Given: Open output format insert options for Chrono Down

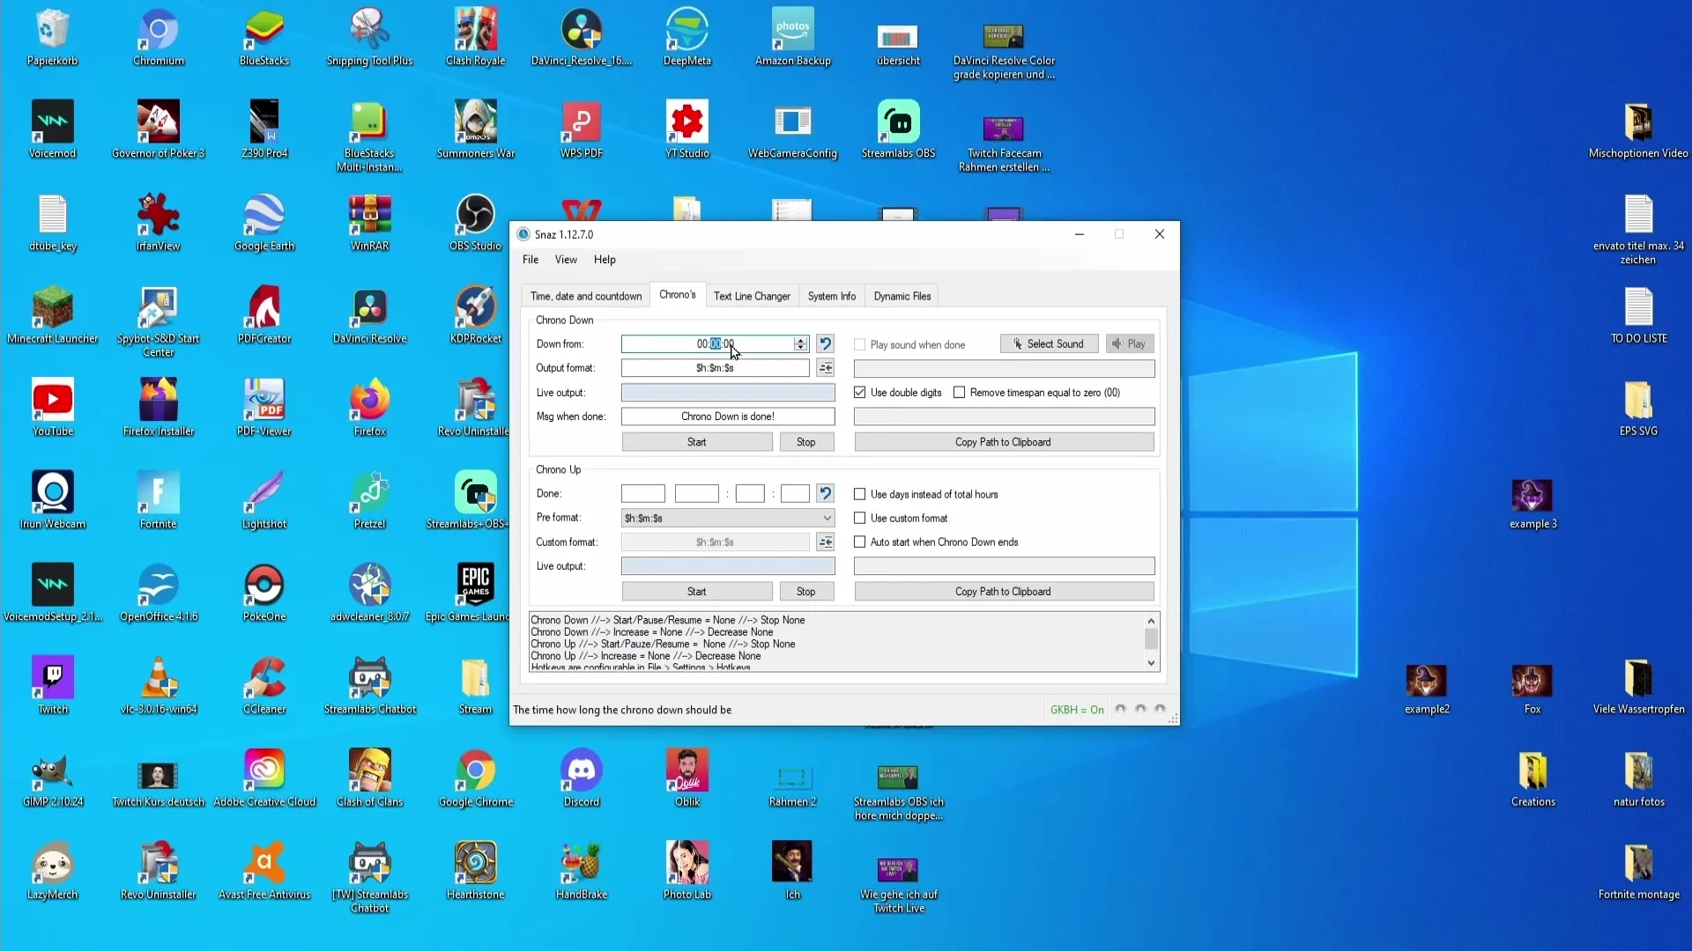Looking at the screenshot, I should tap(825, 368).
